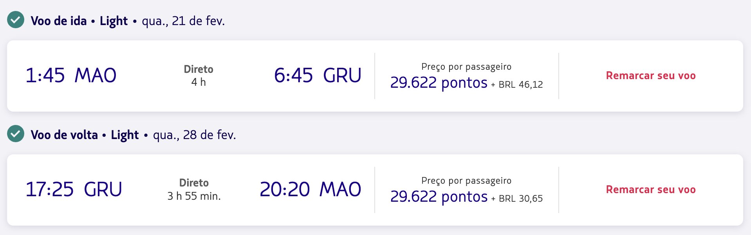Image resolution: width=751 pixels, height=235 pixels.
Task: Click the BRL 46,12 fee amount
Action: (x=521, y=85)
